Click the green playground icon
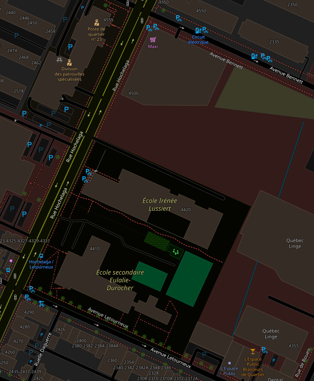The width and height of the screenshot is (314, 381). [176, 252]
